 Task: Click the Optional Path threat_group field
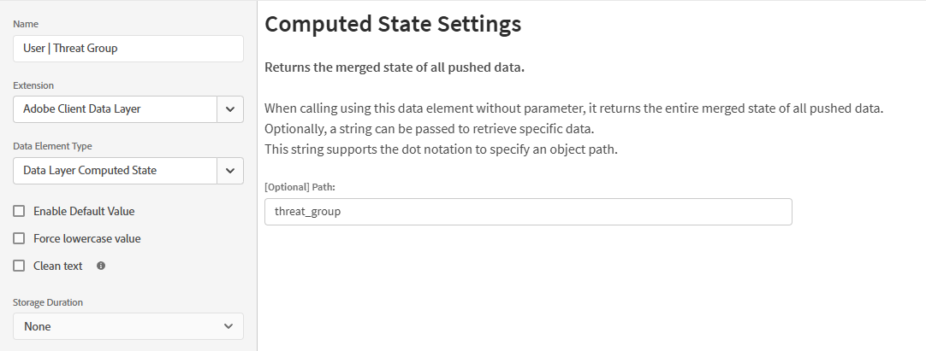tap(528, 212)
